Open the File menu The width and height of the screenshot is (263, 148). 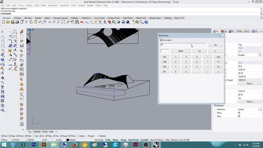point(3,5)
